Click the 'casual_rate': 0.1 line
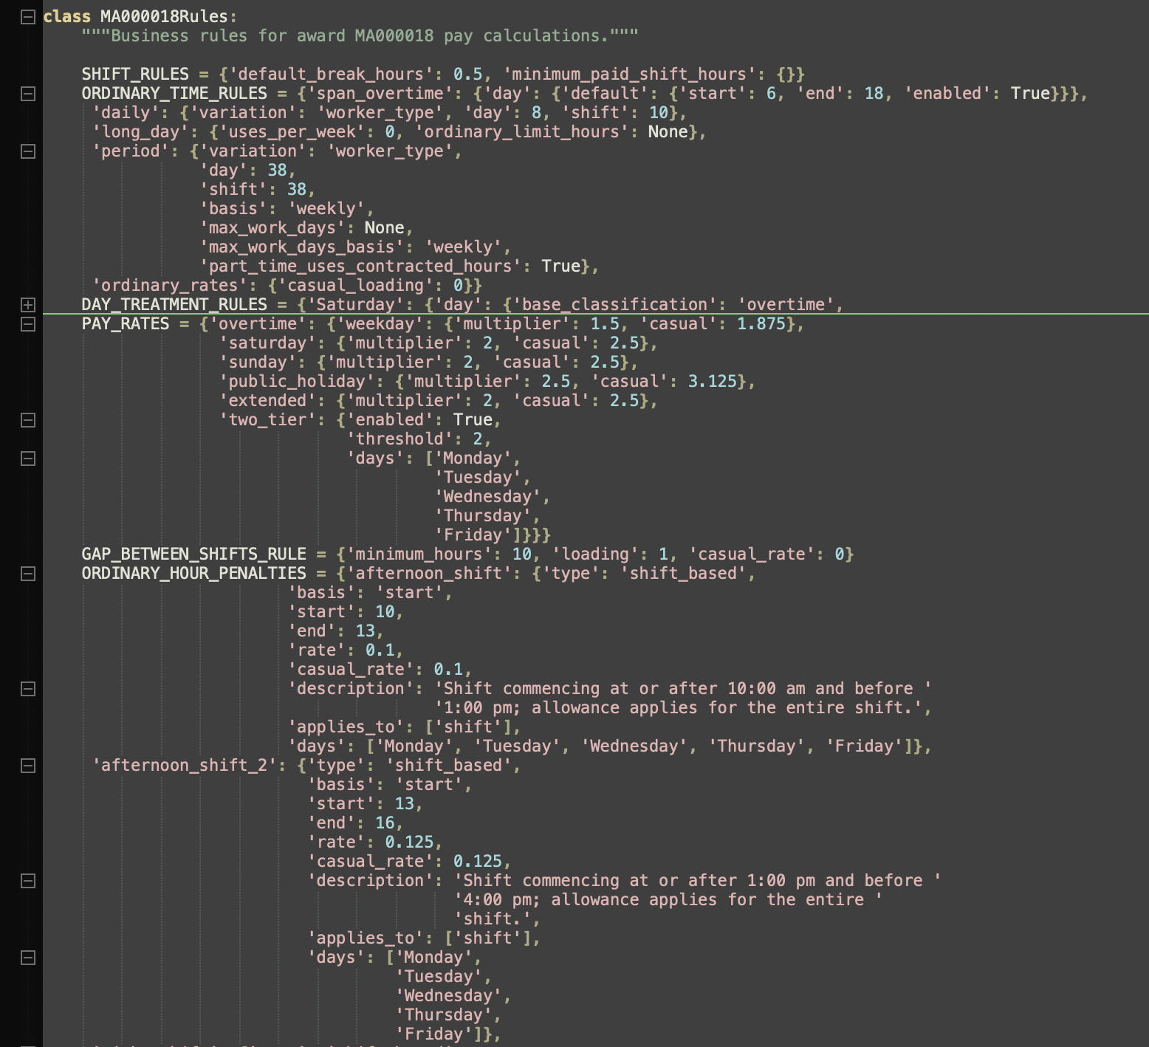The image size is (1149, 1047). pyautogui.click(x=380, y=669)
